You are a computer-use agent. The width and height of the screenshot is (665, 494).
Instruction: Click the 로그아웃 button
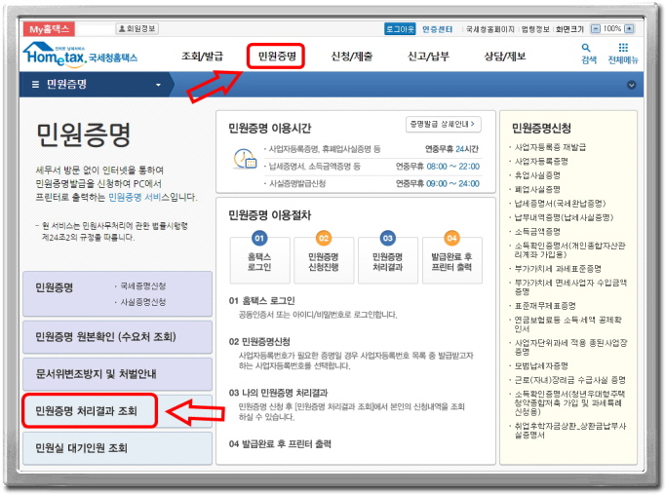pos(400,29)
